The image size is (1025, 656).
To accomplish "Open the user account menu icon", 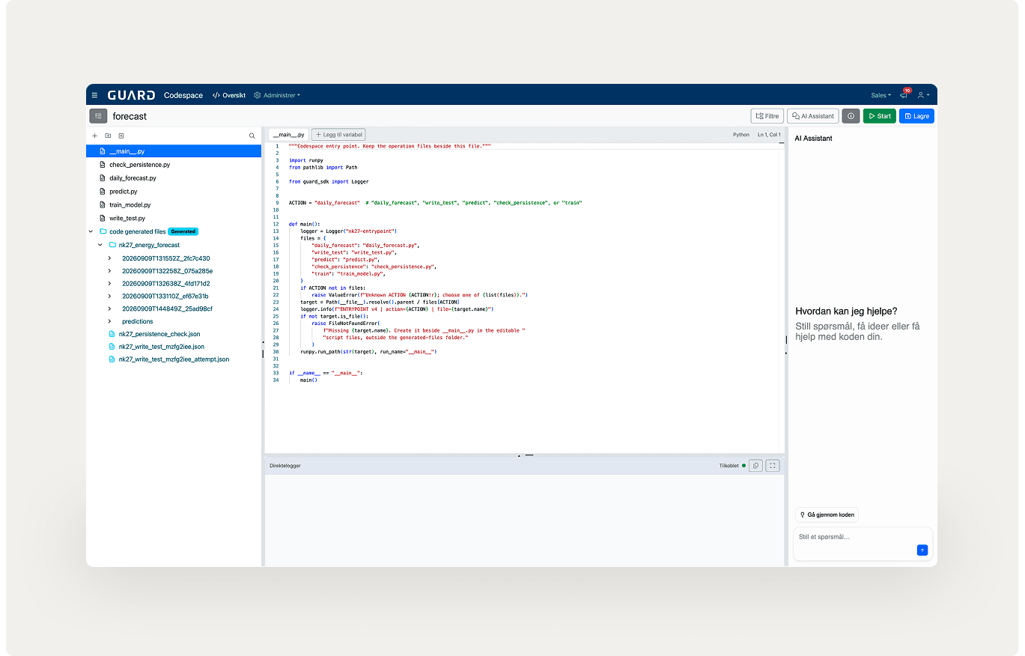I will pyautogui.click(x=923, y=95).
